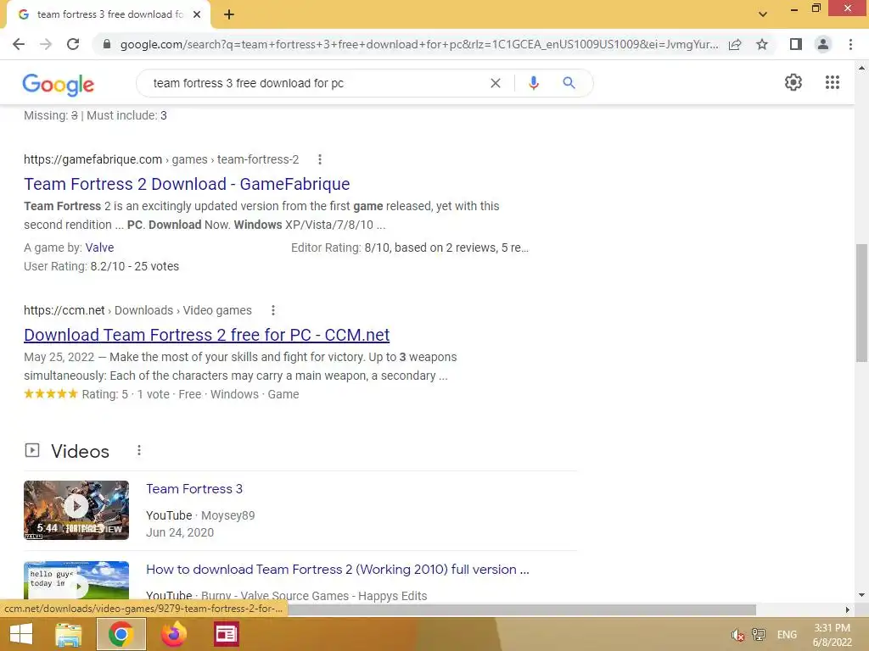The width and height of the screenshot is (869, 651).
Task: Open Download Team Fortress 2 free for PC link
Action: click(207, 335)
